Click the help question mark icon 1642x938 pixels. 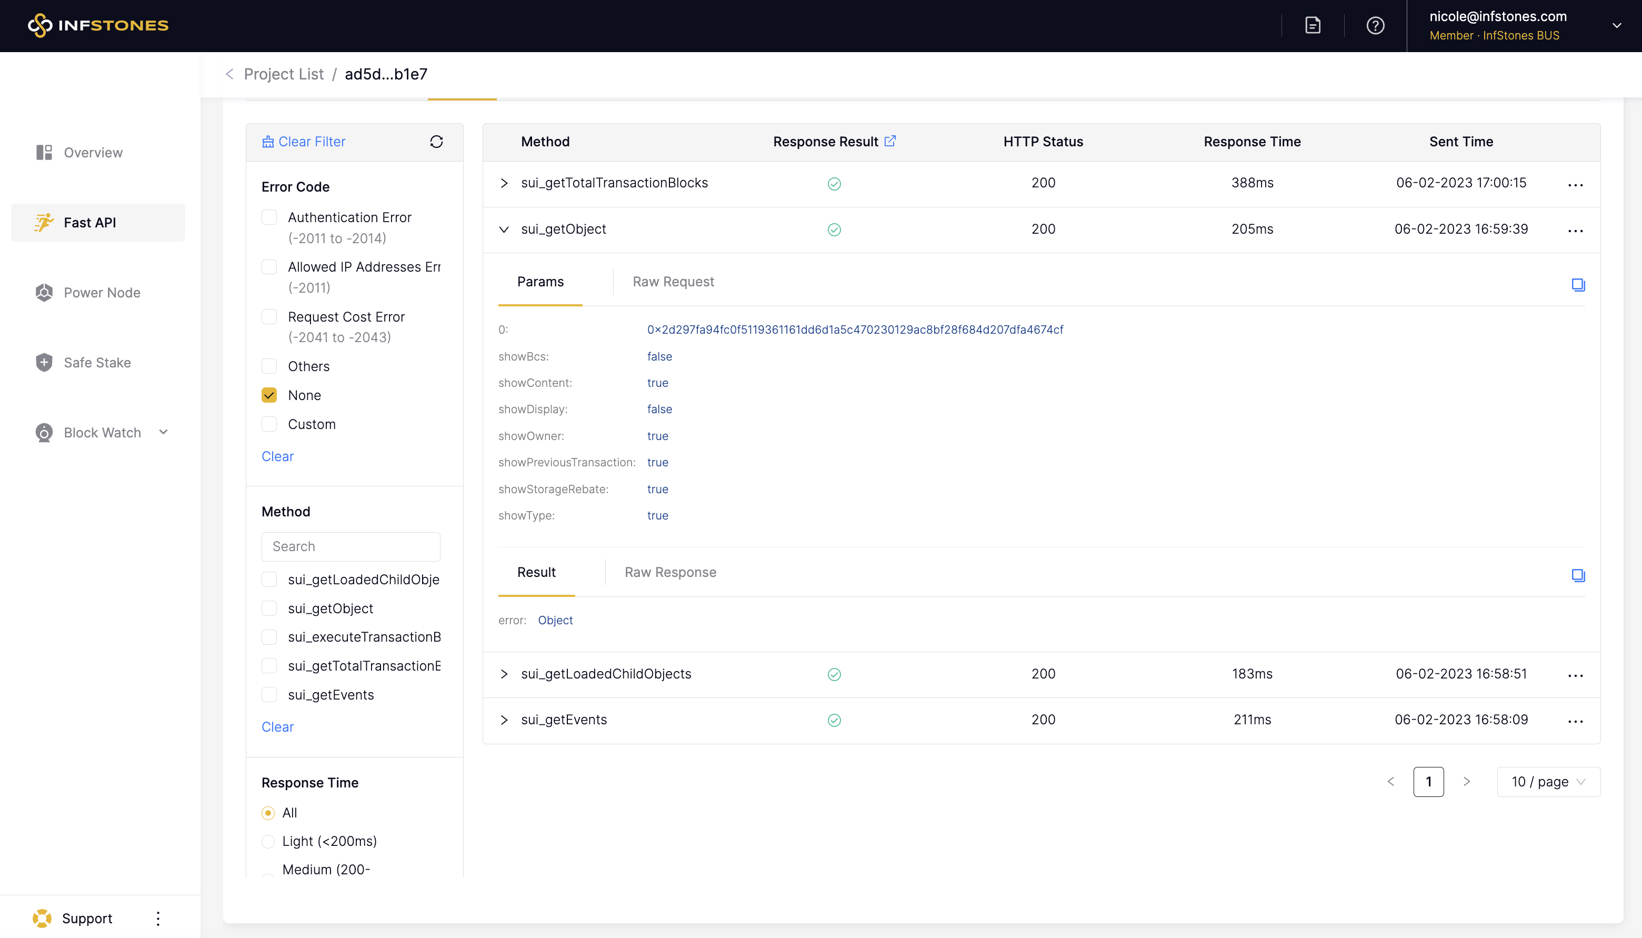(x=1375, y=26)
